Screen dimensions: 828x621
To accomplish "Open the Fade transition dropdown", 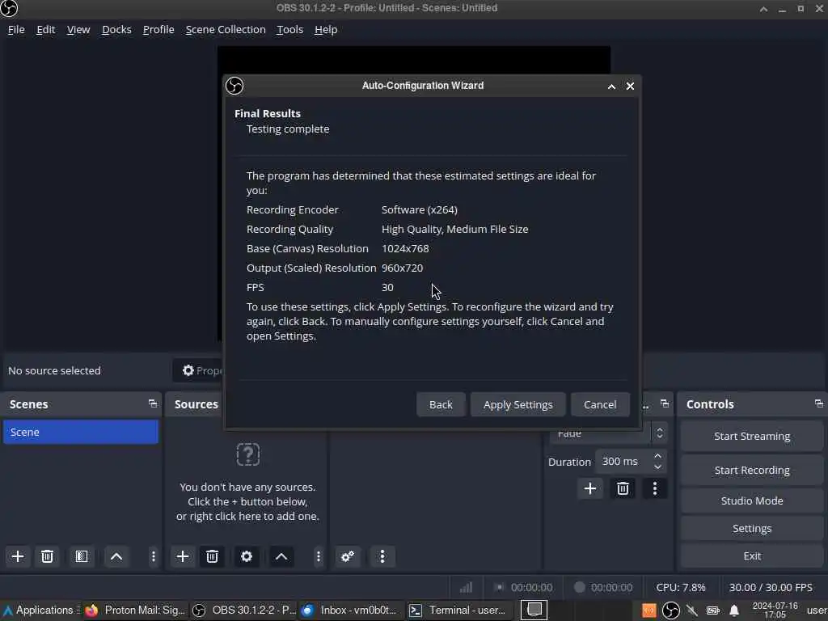I will point(608,433).
